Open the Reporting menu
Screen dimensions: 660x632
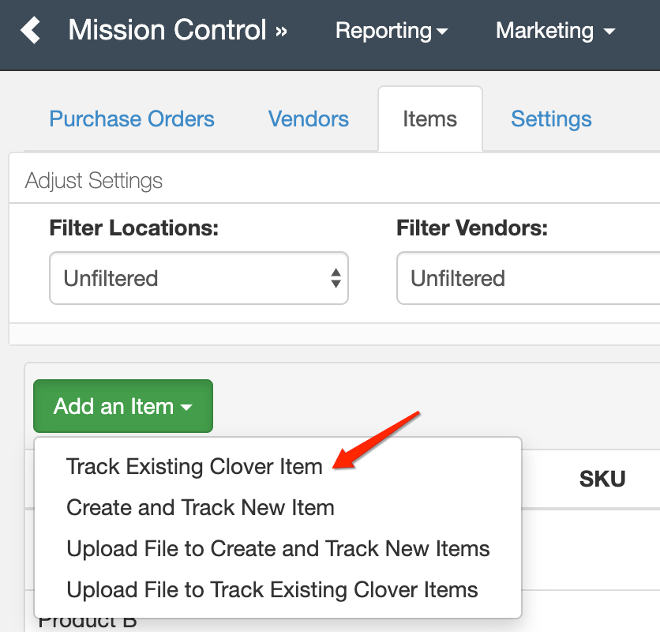[x=391, y=32]
